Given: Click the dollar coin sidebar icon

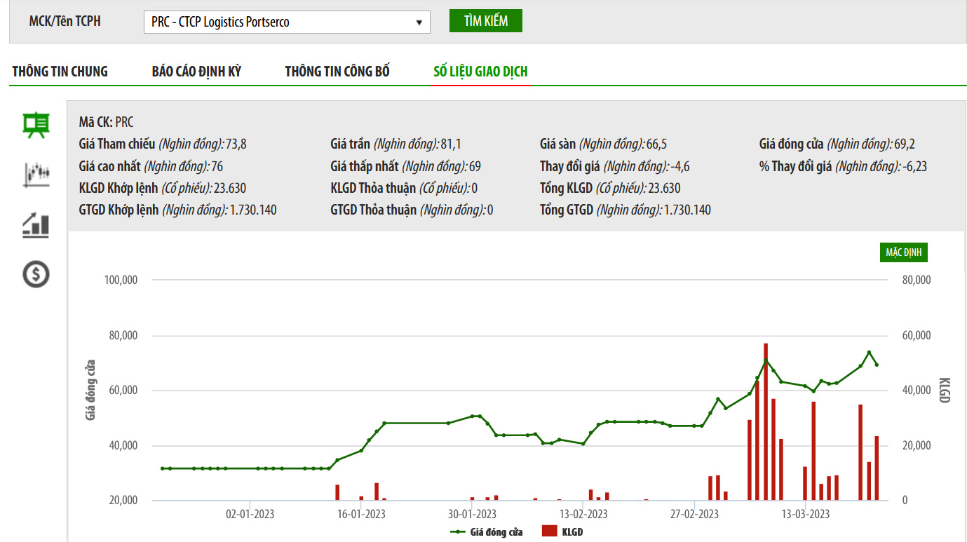Looking at the screenshot, I should pos(36,273).
